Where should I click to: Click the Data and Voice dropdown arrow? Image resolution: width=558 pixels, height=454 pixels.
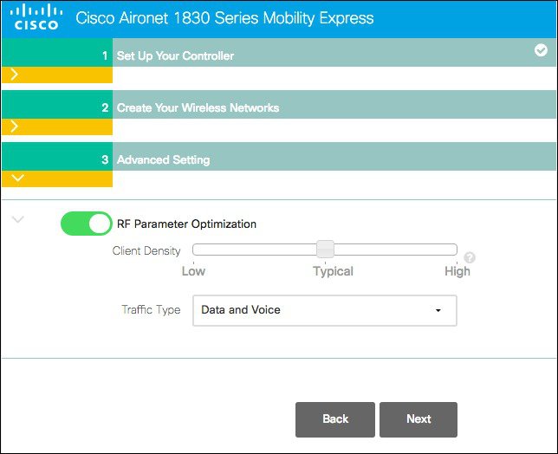(x=438, y=310)
